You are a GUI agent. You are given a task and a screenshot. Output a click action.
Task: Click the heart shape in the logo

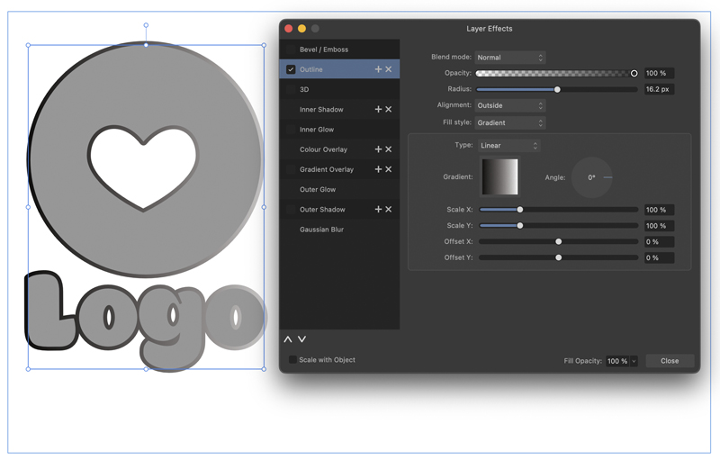click(143, 168)
